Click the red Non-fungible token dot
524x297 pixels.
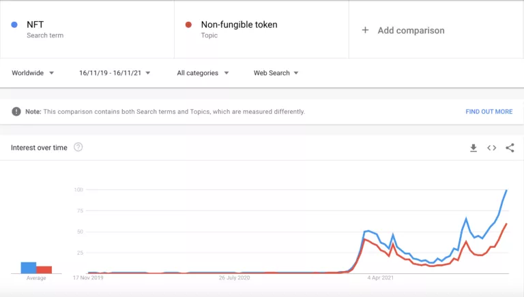click(189, 25)
